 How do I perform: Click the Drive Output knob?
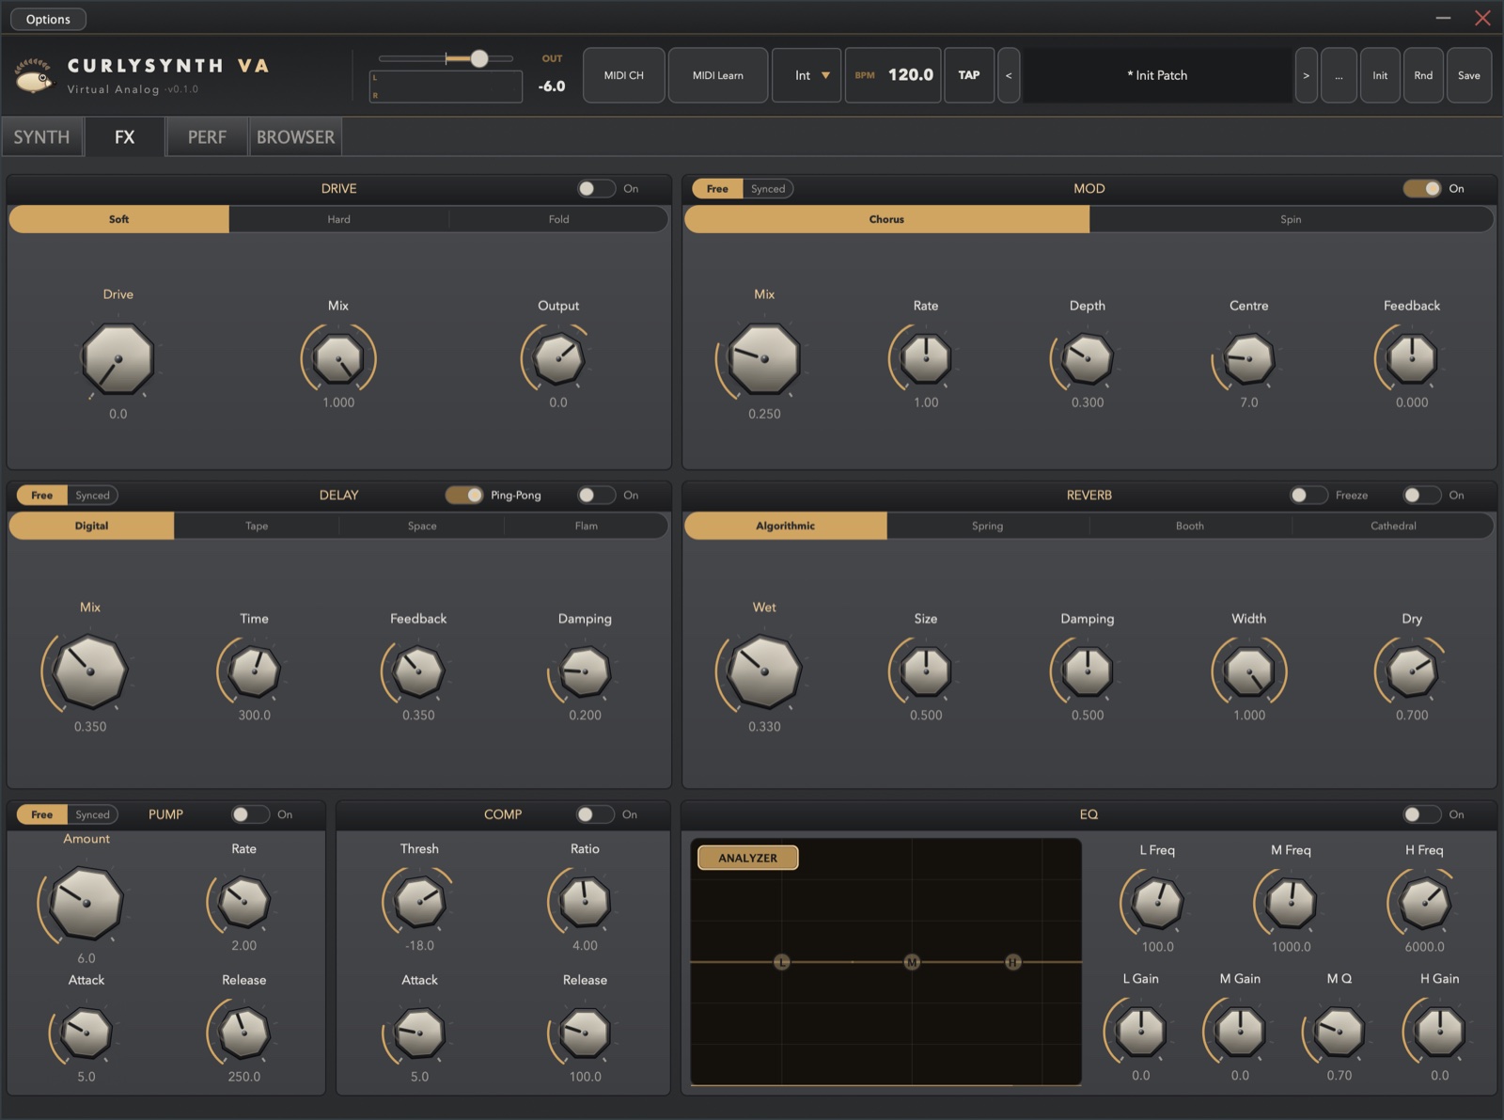pyautogui.click(x=558, y=358)
